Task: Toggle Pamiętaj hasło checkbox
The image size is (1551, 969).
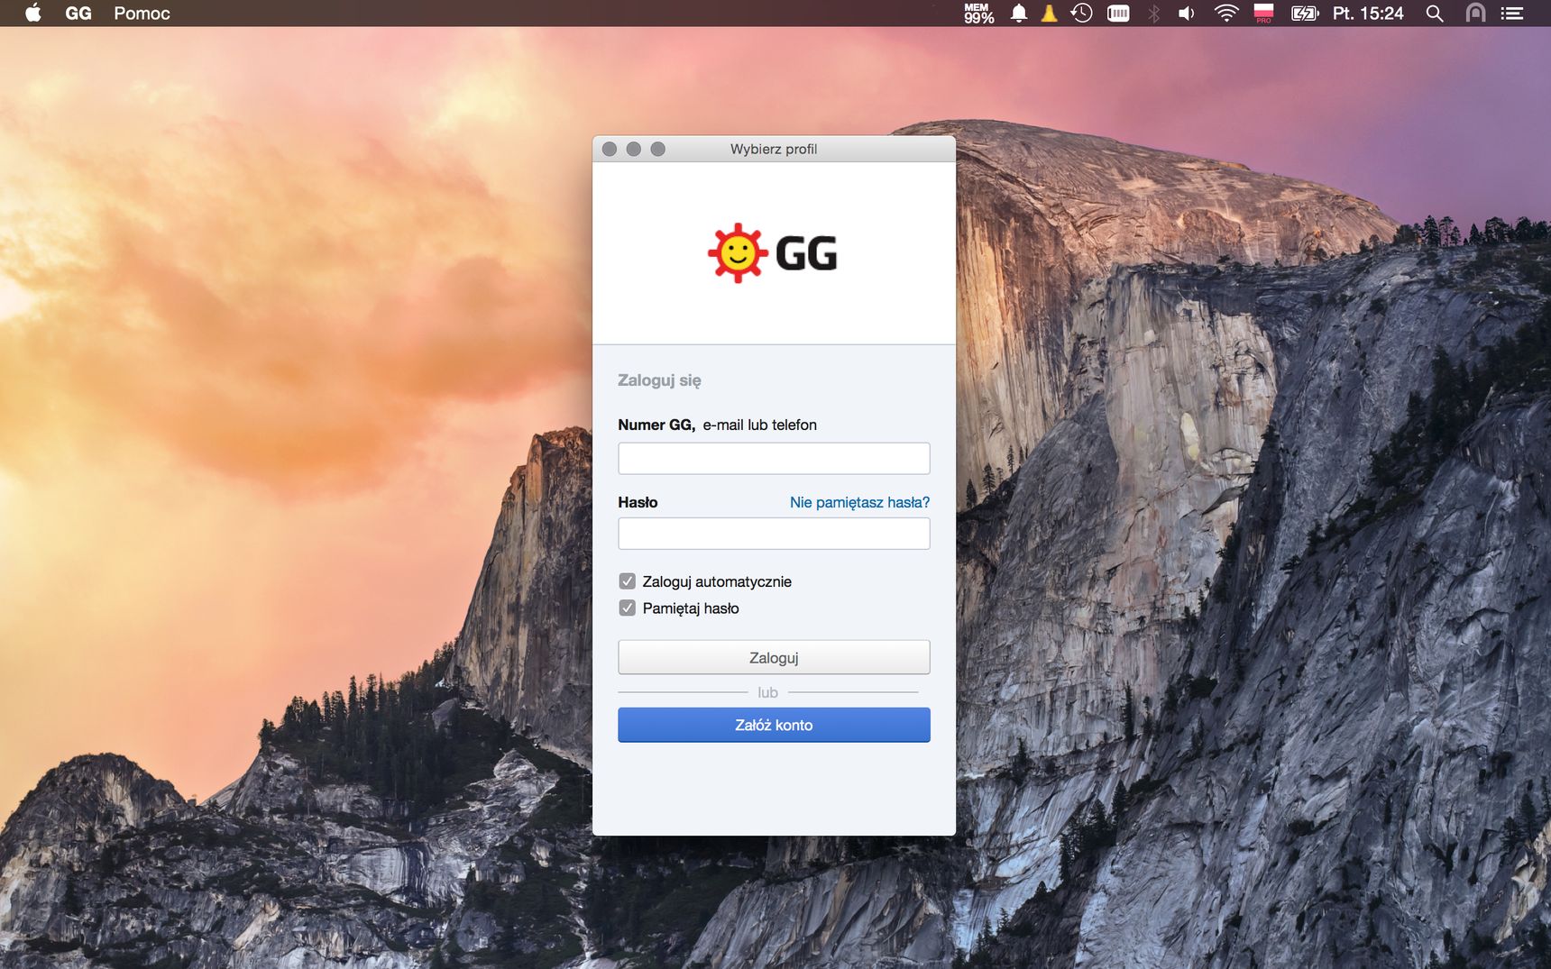Action: (628, 608)
